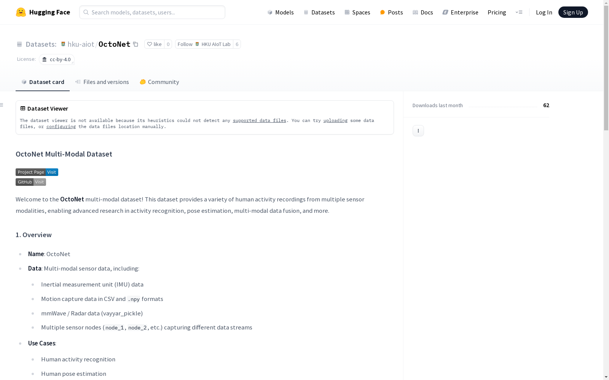This screenshot has height=380, width=609.
Task: Click the Downloads last month value 62
Action: pos(546,105)
